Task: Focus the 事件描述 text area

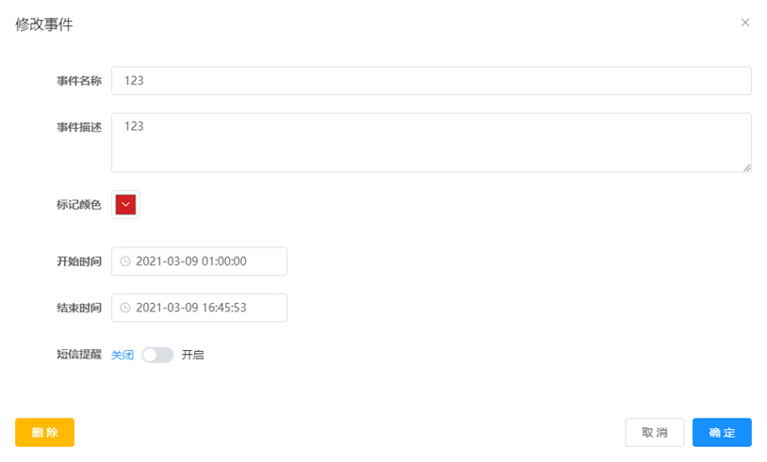Action: coord(432,143)
